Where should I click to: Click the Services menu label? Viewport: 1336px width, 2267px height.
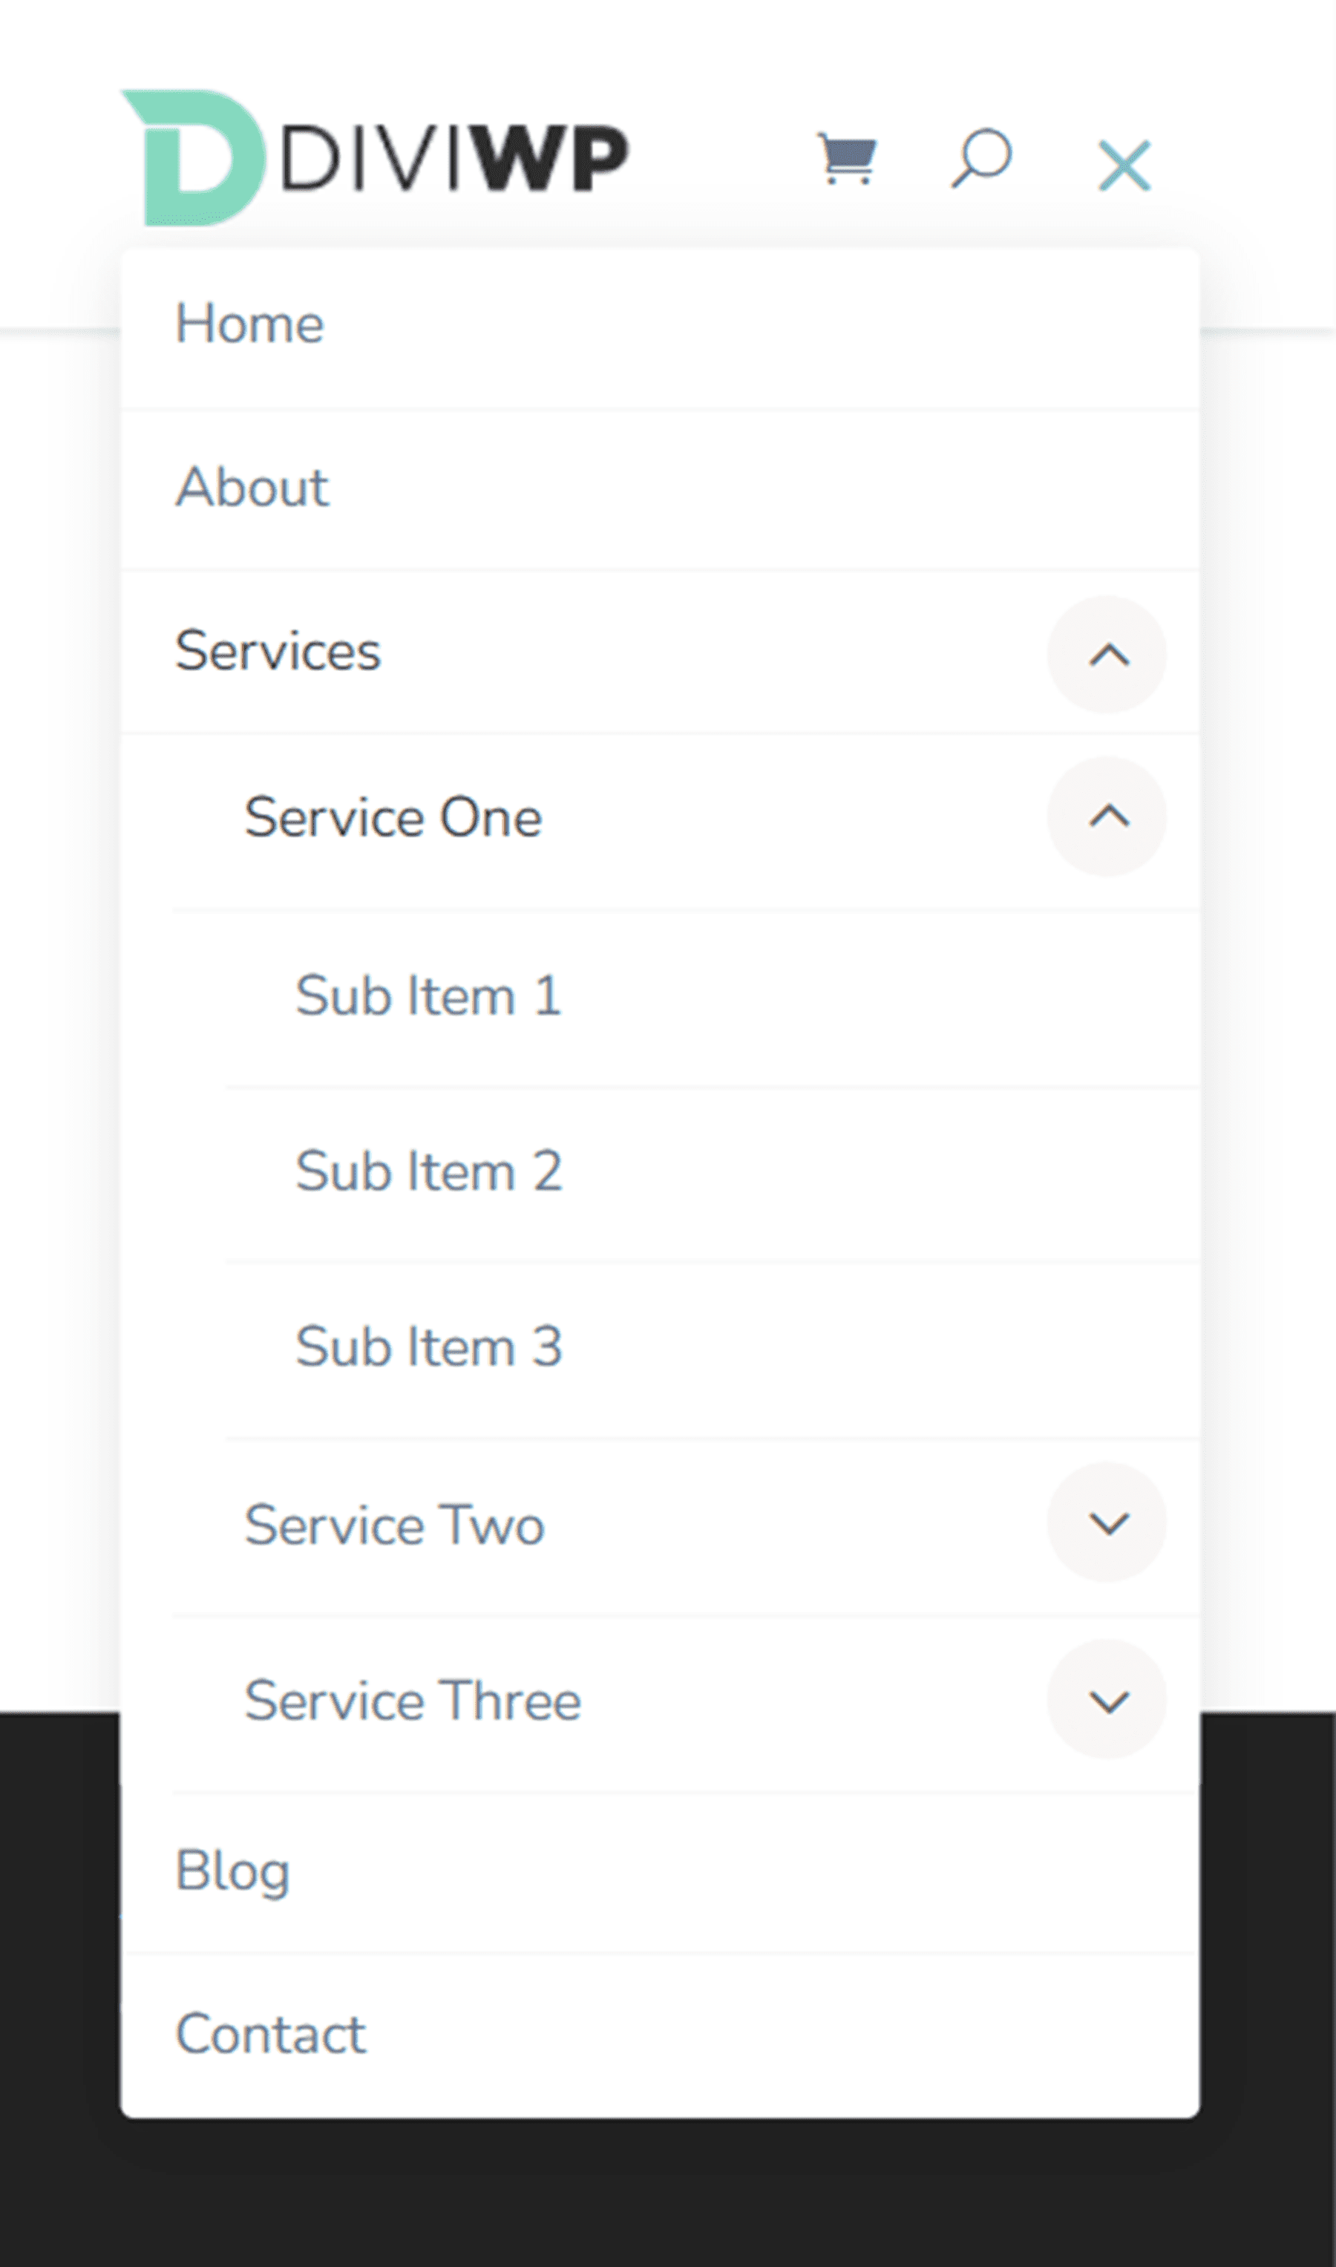(278, 652)
